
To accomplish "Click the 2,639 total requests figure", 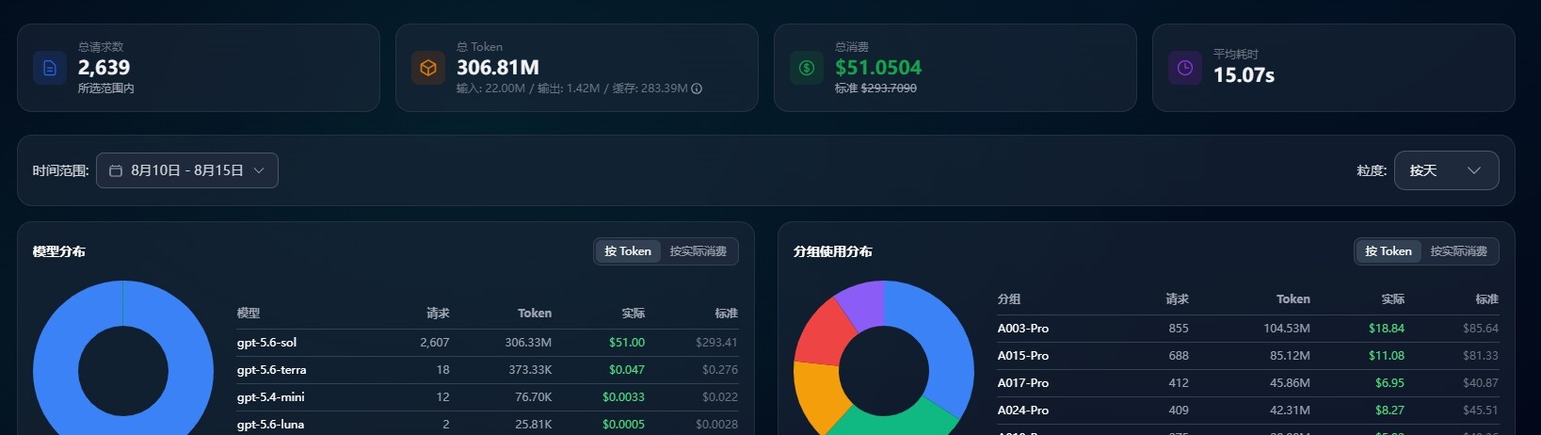I will point(104,68).
